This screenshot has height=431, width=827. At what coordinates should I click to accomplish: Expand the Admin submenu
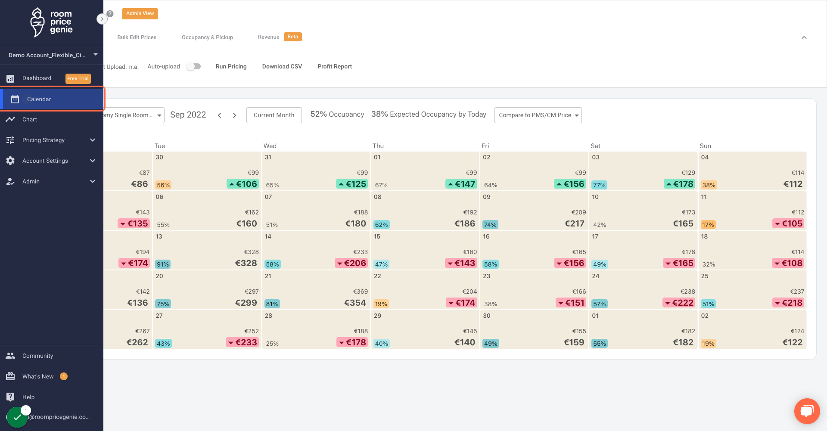[x=93, y=181]
